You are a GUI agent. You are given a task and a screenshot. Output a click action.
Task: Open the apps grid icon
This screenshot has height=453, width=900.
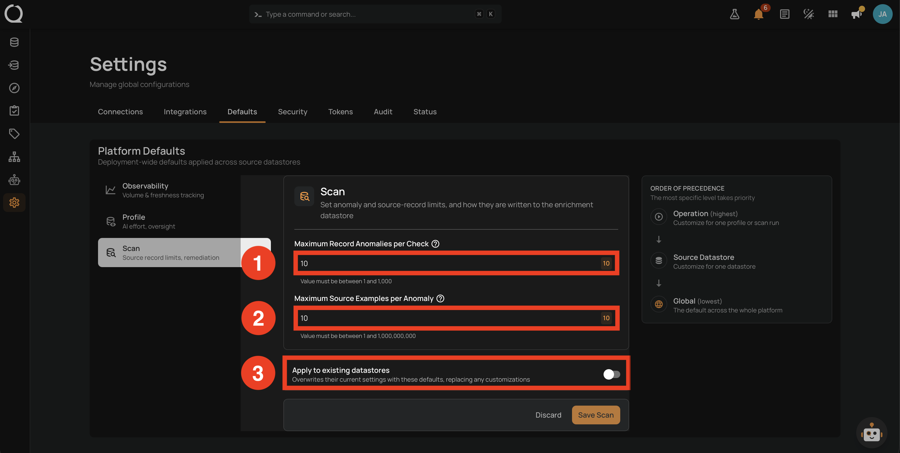pyautogui.click(x=833, y=14)
